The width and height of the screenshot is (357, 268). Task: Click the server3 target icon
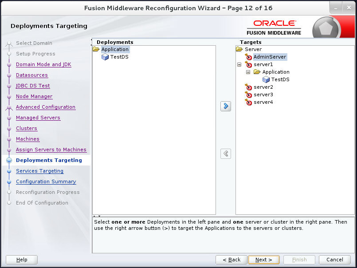(248, 95)
